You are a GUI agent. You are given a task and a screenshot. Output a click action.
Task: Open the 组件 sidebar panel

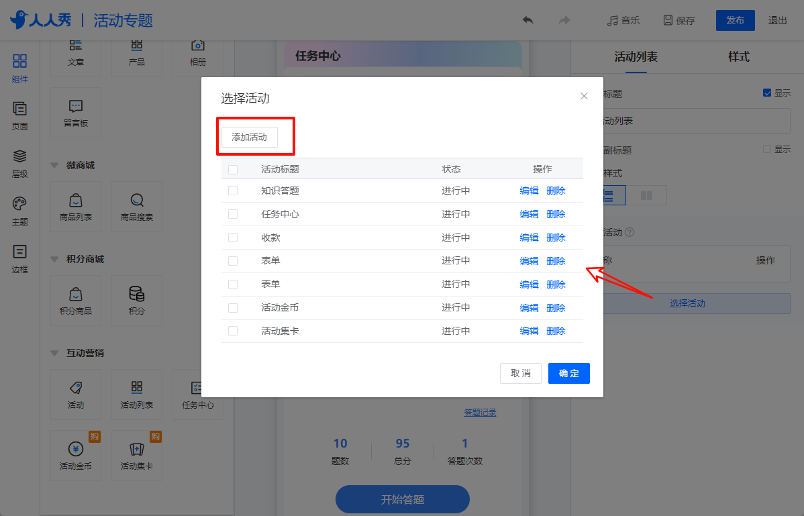pyautogui.click(x=19, y=68)
